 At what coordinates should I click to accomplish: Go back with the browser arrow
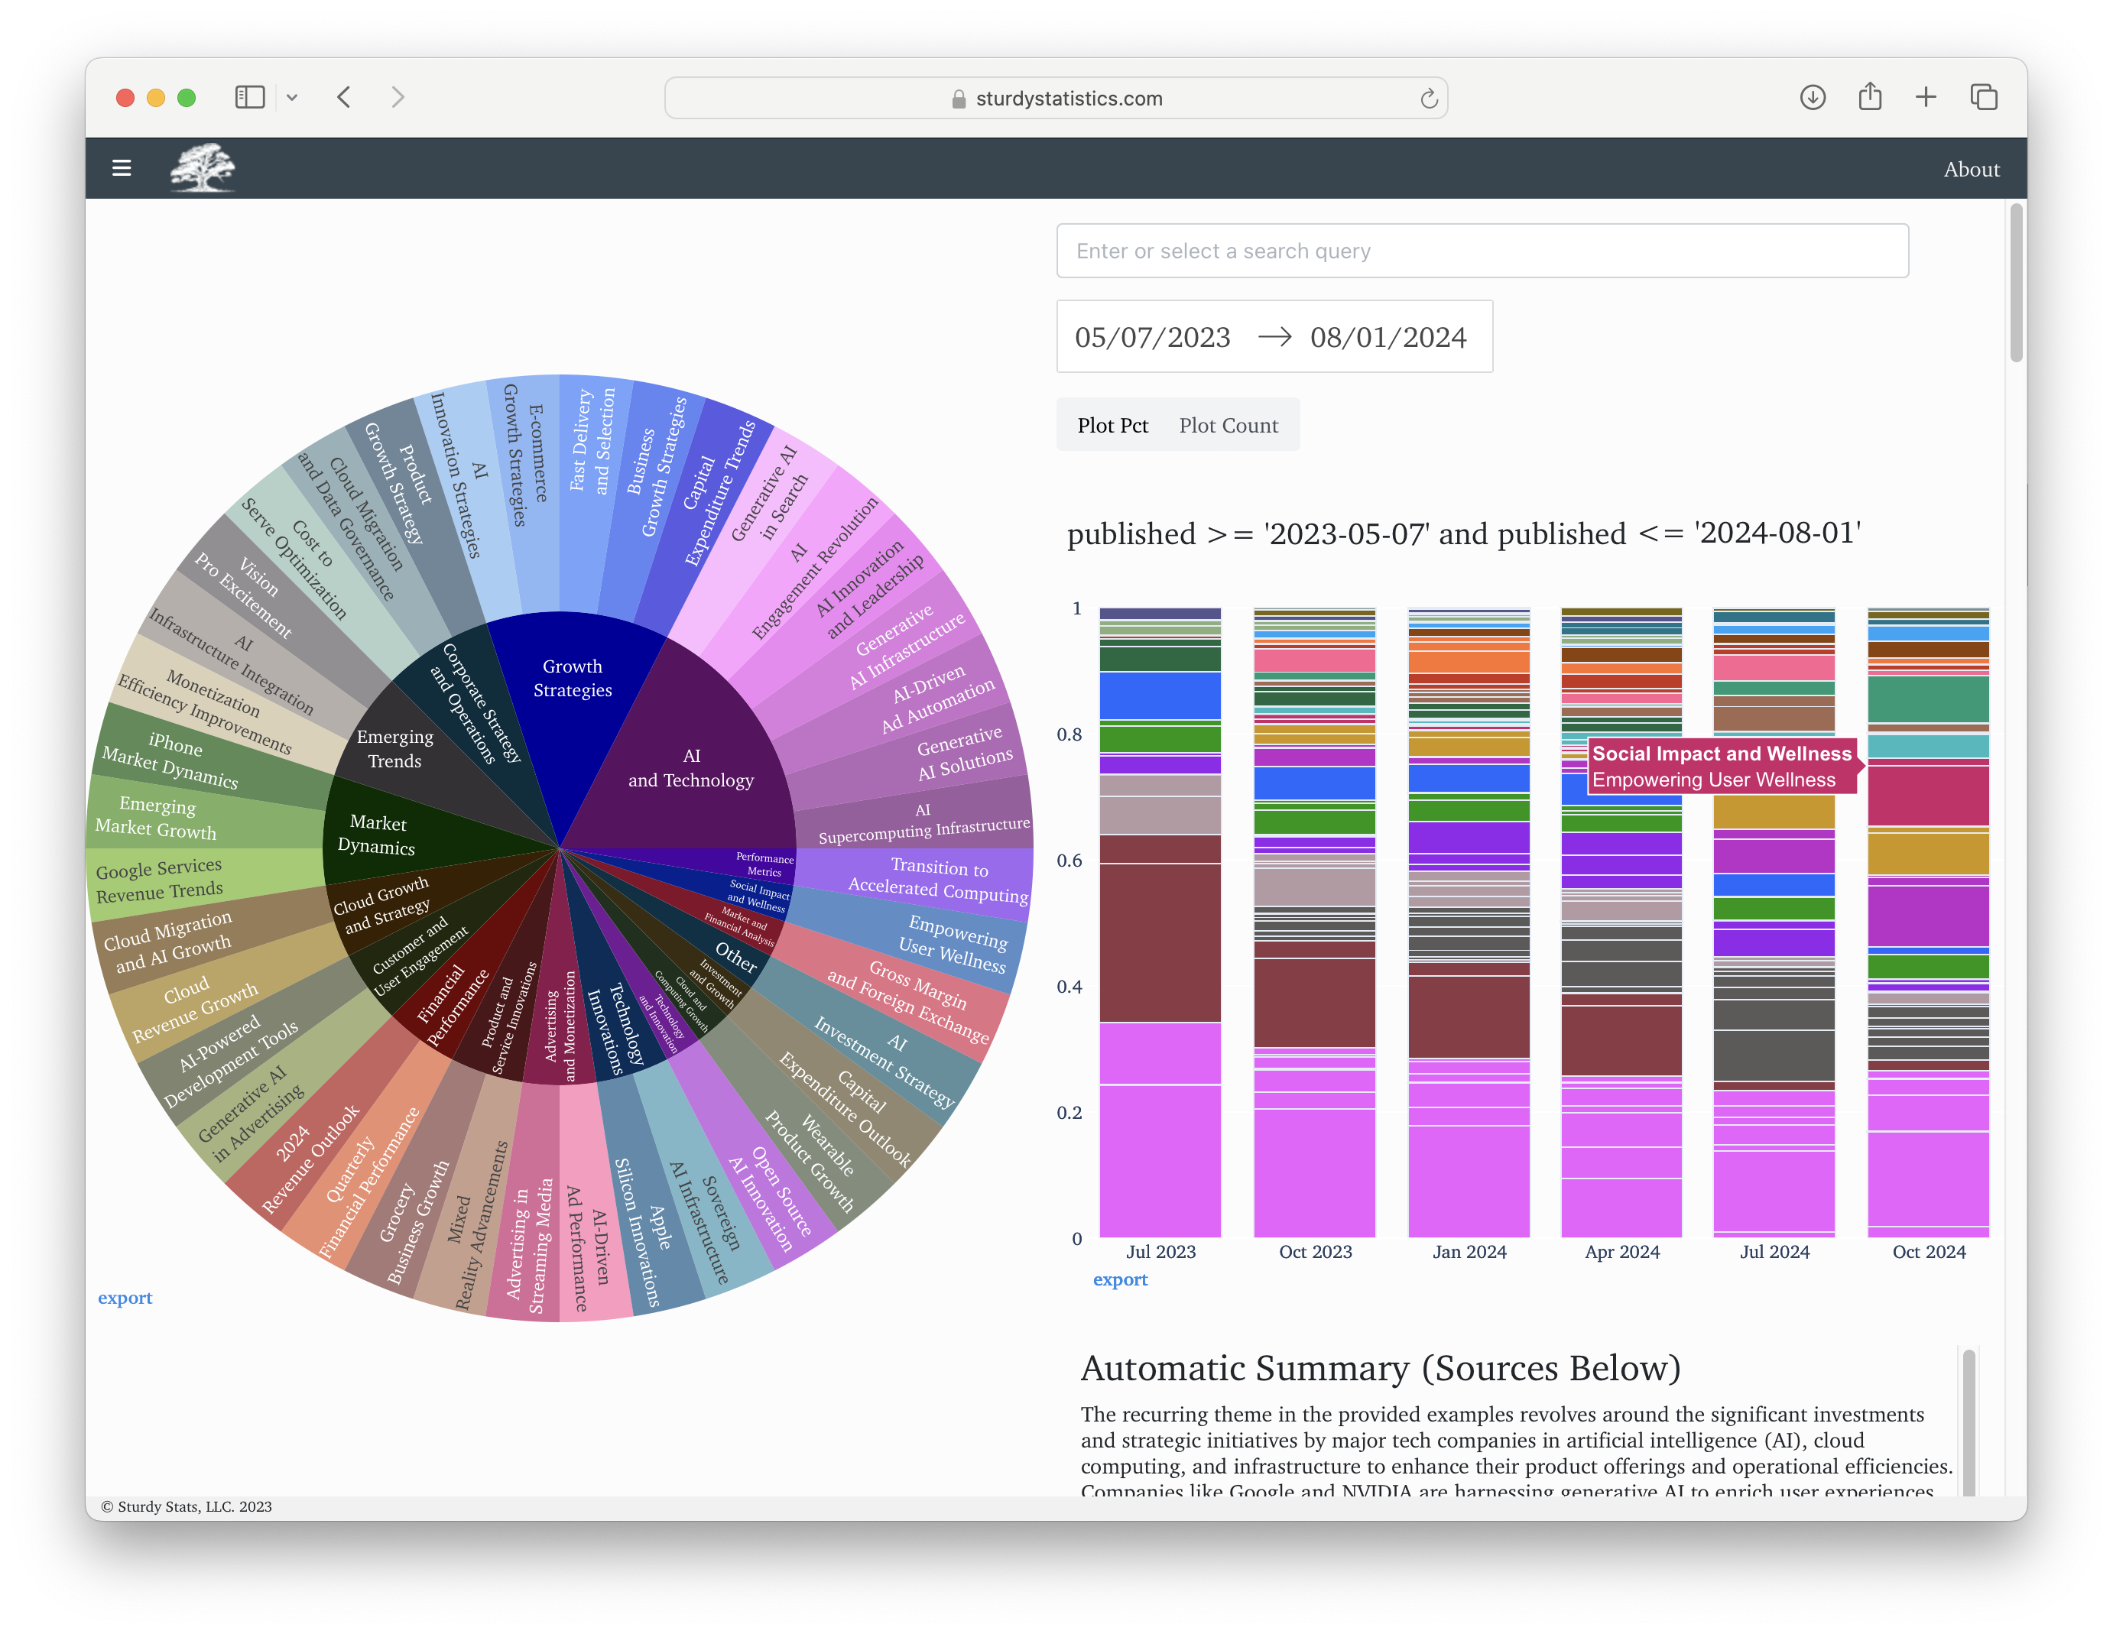[345, 98]
